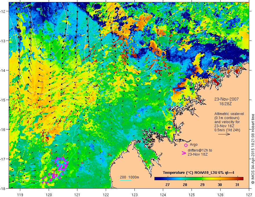Click the "drifters@12h to" legend text

pyautogui.click(x=200, y=150)
